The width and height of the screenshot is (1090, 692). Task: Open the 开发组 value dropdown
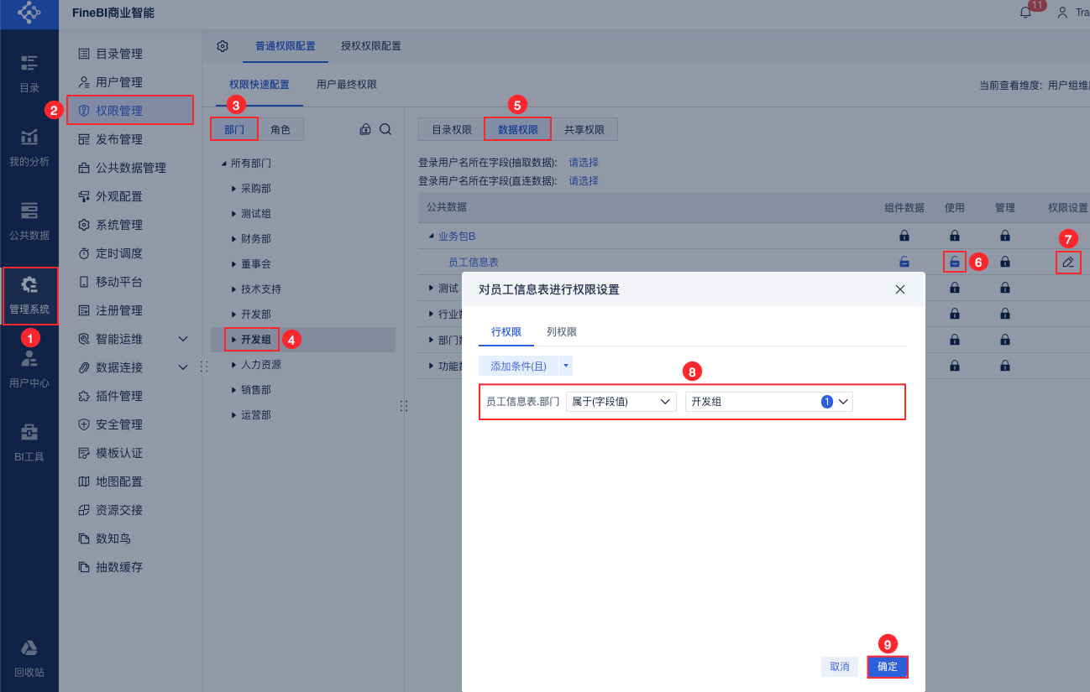(x=769, y=402)
